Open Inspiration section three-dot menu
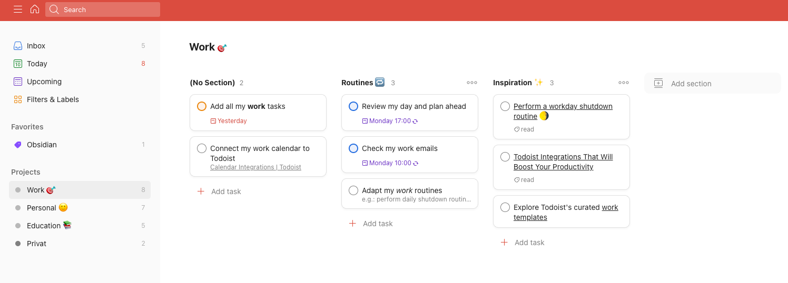 624,83
